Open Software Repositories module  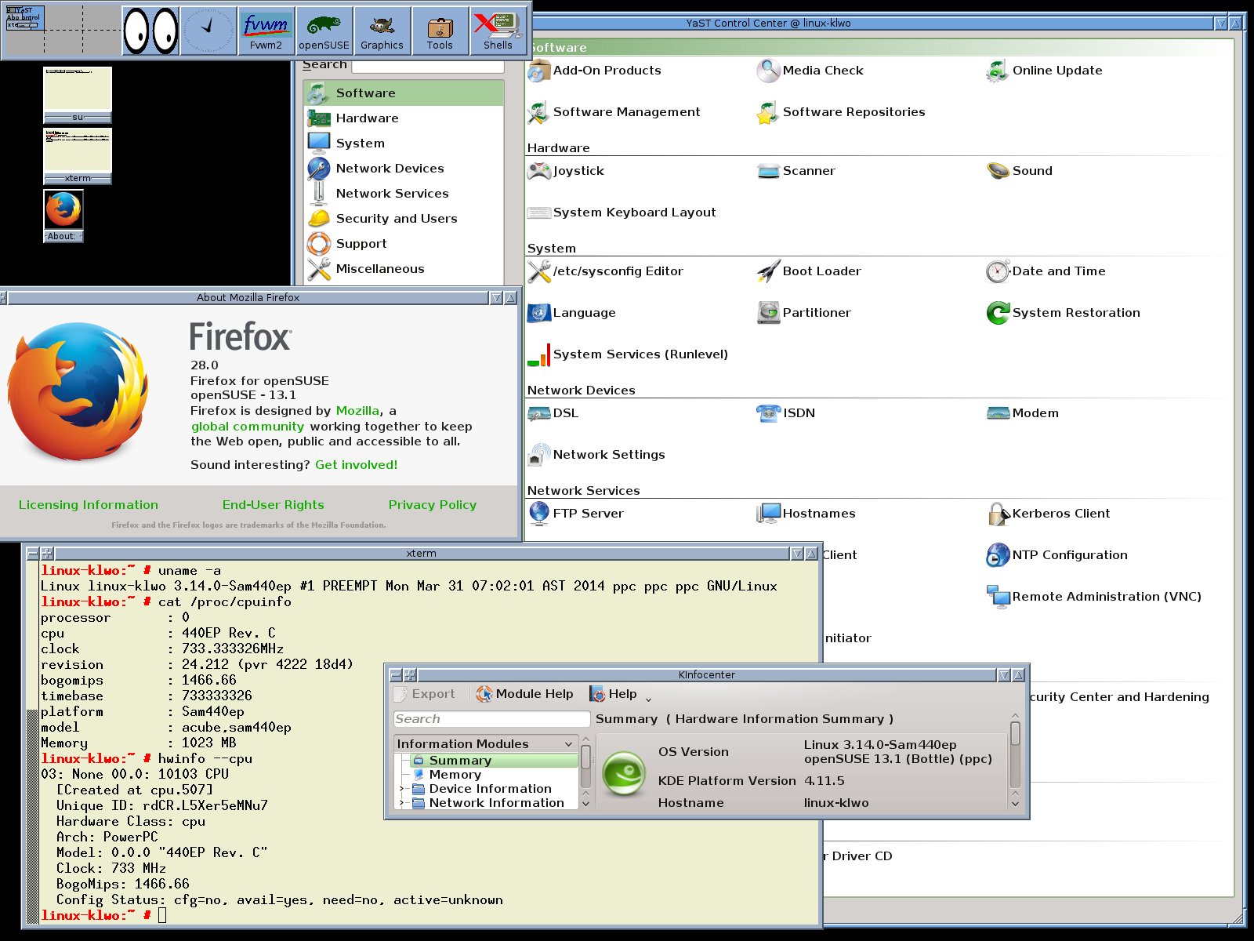pos(853,112)
